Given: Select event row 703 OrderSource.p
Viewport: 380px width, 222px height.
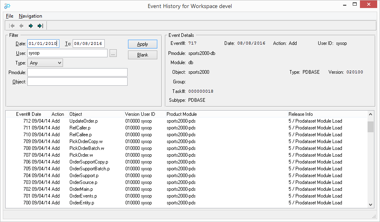Looking at the screenshot, I should (x=186, y=182).
